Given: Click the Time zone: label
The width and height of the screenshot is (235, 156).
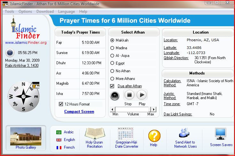Looking at the screenshot, I should (x=172, y=104).
